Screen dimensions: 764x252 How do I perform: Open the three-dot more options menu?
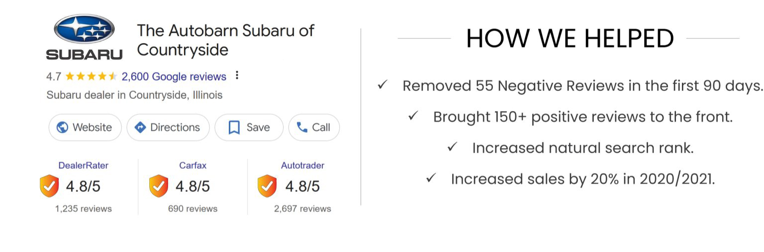point(237,76)
